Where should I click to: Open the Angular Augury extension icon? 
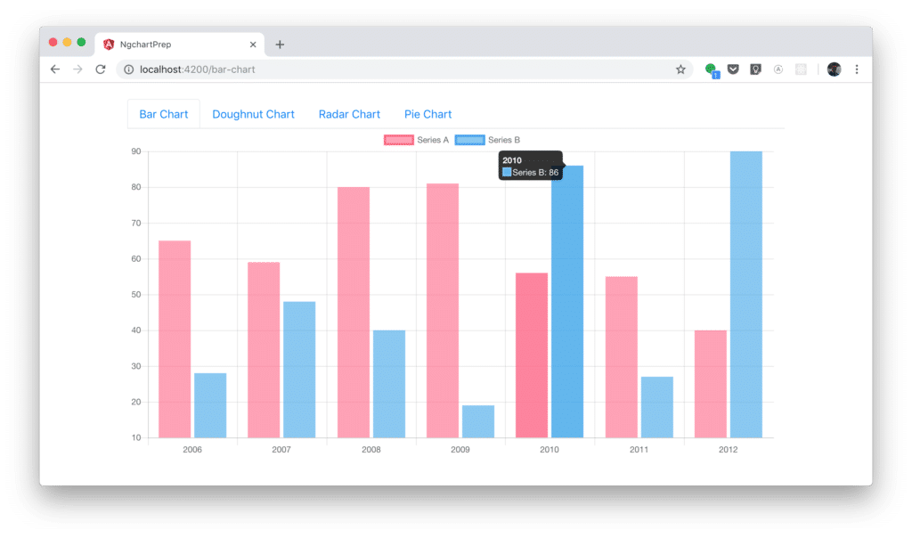tap(778, 69)
